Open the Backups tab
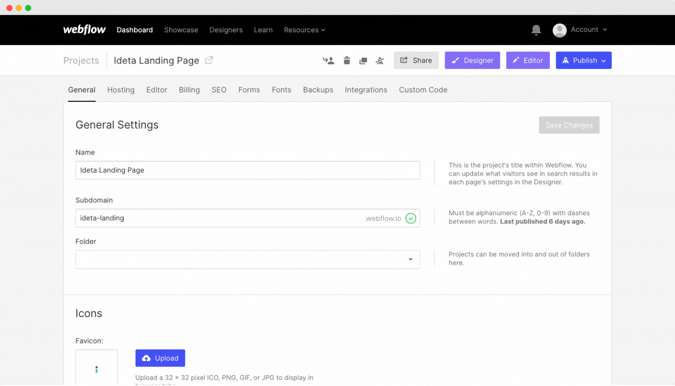 pos(318,90)
